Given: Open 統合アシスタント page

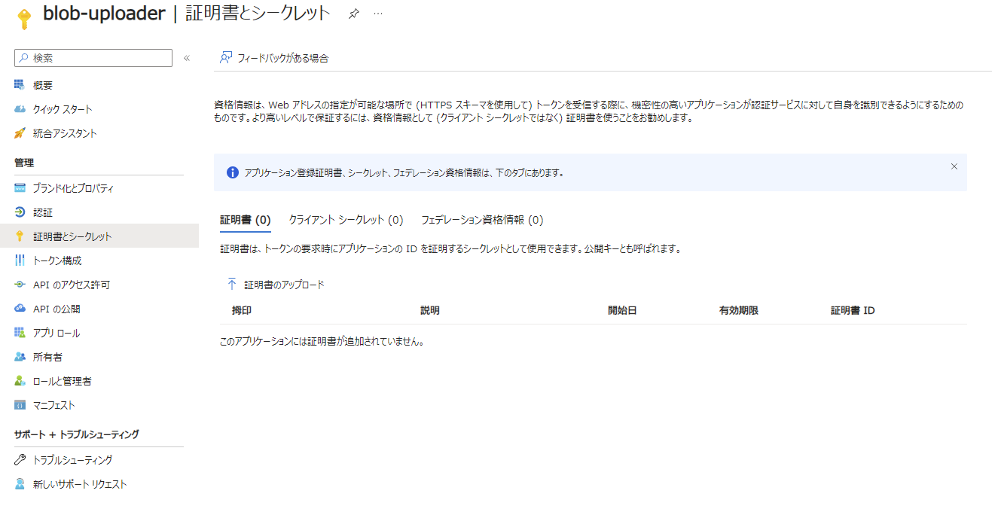Looking at the screenshot, I should click(x=65, y=133).
